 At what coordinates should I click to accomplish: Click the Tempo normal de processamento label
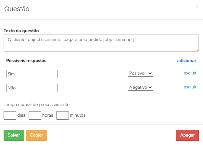click(x=37, y=104)
